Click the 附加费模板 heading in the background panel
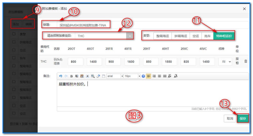This screenshot has width=253, height=136. [x=16, y=12]
